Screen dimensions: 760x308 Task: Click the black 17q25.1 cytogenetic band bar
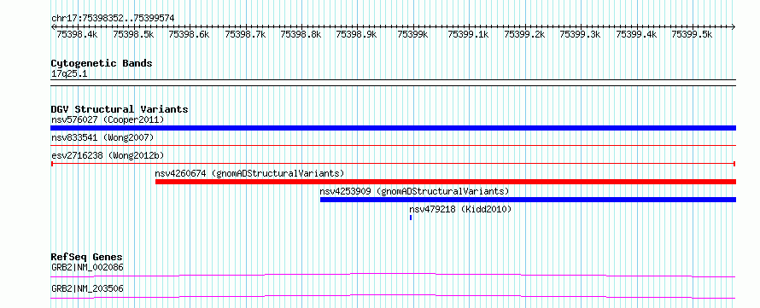coord(393,83)
